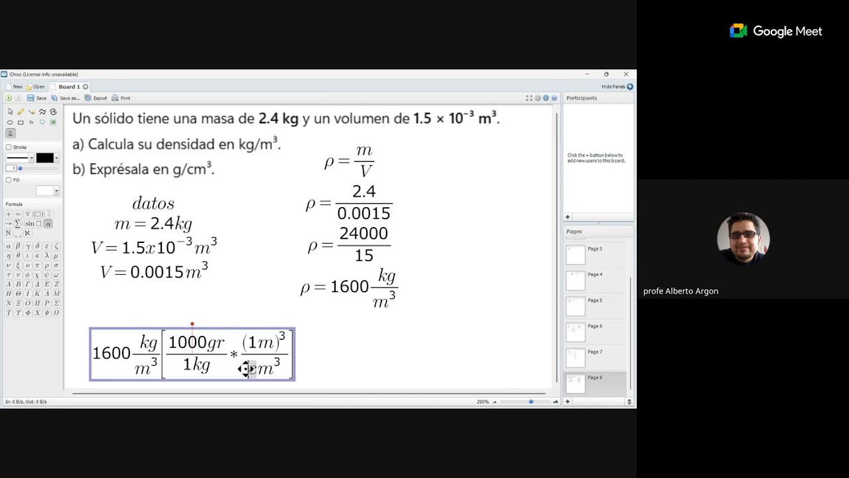Click the Pages panel scrollbar
The width and height of the screenshot is (849, 478).
point(630,333)
